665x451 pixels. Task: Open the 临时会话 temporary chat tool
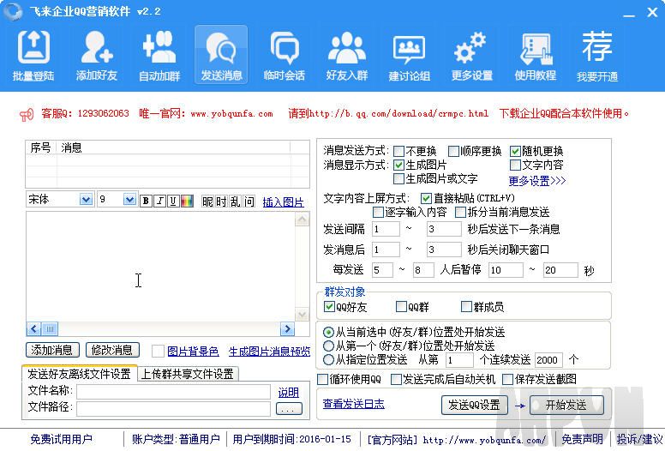click(x=285, y=55)
